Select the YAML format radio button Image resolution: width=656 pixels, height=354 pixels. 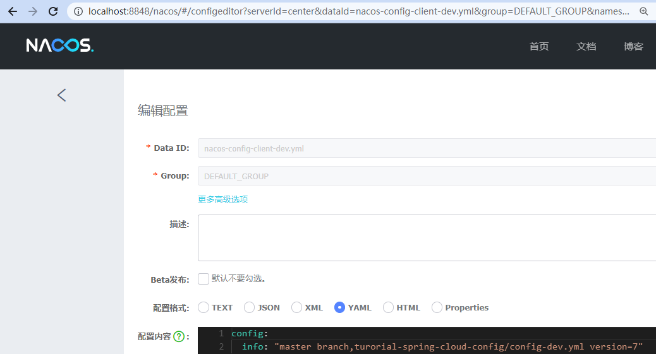tap(340, 307)
